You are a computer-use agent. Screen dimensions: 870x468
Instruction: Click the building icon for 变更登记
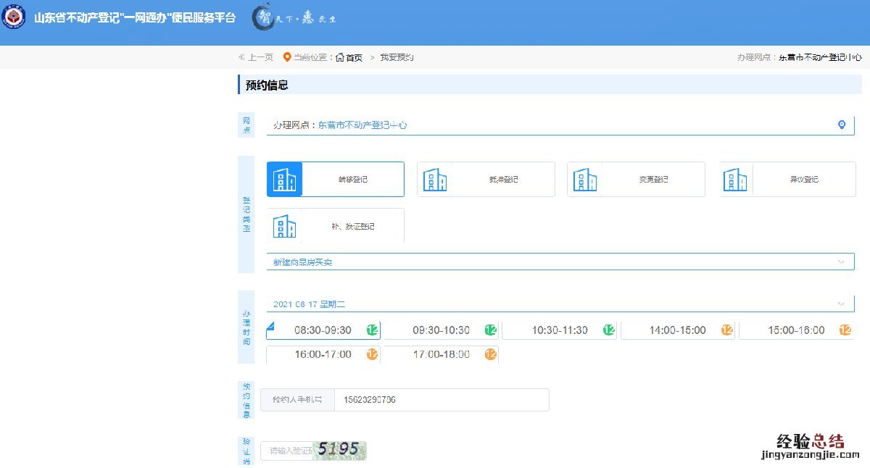point(584,180)
